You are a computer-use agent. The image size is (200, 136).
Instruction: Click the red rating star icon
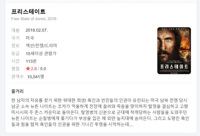pyautogui.click(x=28, y=69)
